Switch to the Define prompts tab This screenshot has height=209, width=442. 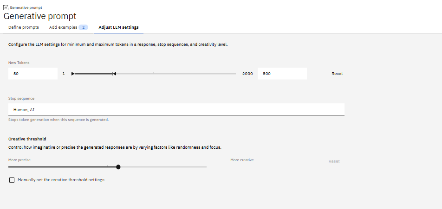tap(24, 27)
